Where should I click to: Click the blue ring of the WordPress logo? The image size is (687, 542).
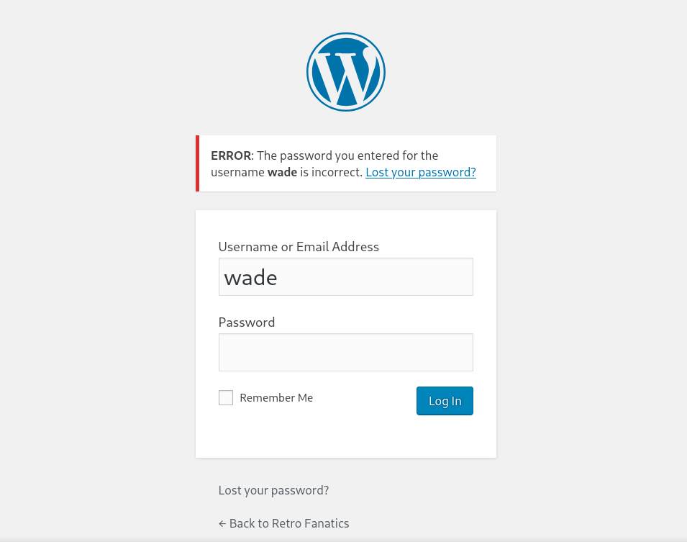tap(310, 72)
